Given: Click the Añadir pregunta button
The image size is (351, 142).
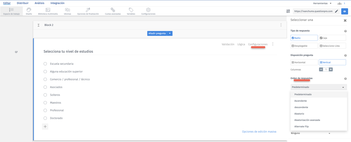Looking at the screenshot, I should click(157, 34).
